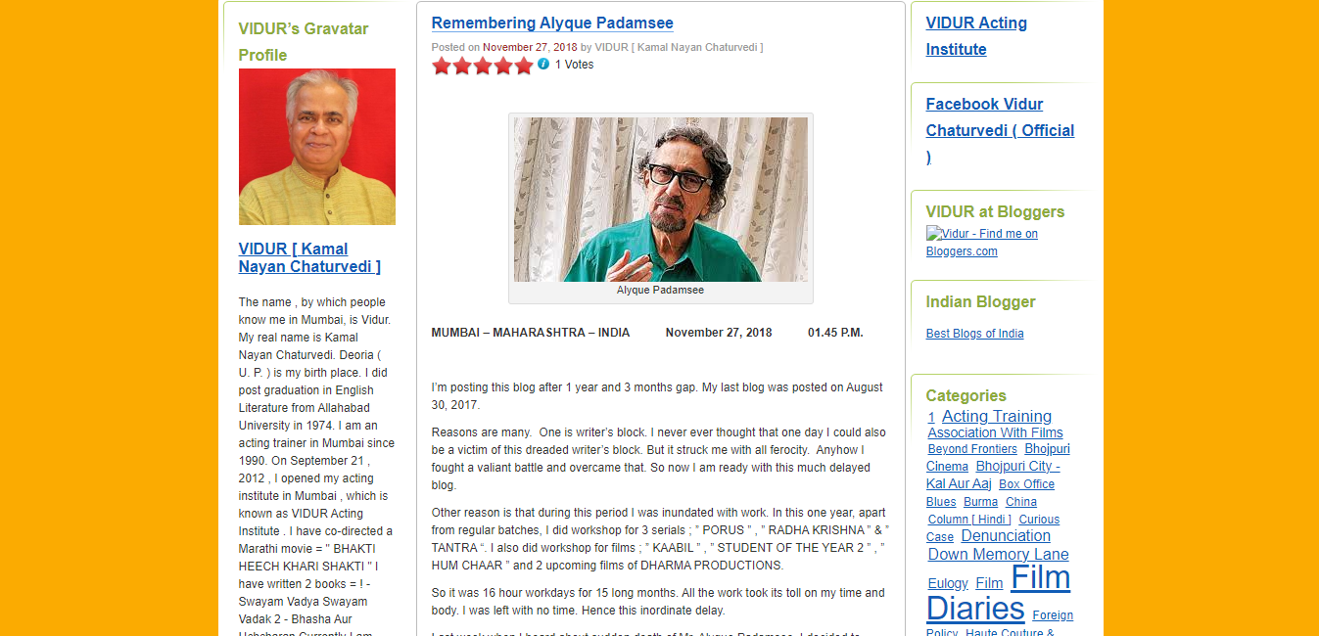Give the post four stars
1319x636 pixels.
tap(503, 66)
